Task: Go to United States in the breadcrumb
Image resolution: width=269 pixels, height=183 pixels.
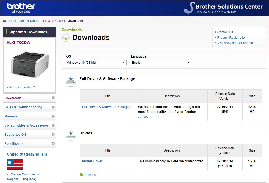Action: coord(30,21)
